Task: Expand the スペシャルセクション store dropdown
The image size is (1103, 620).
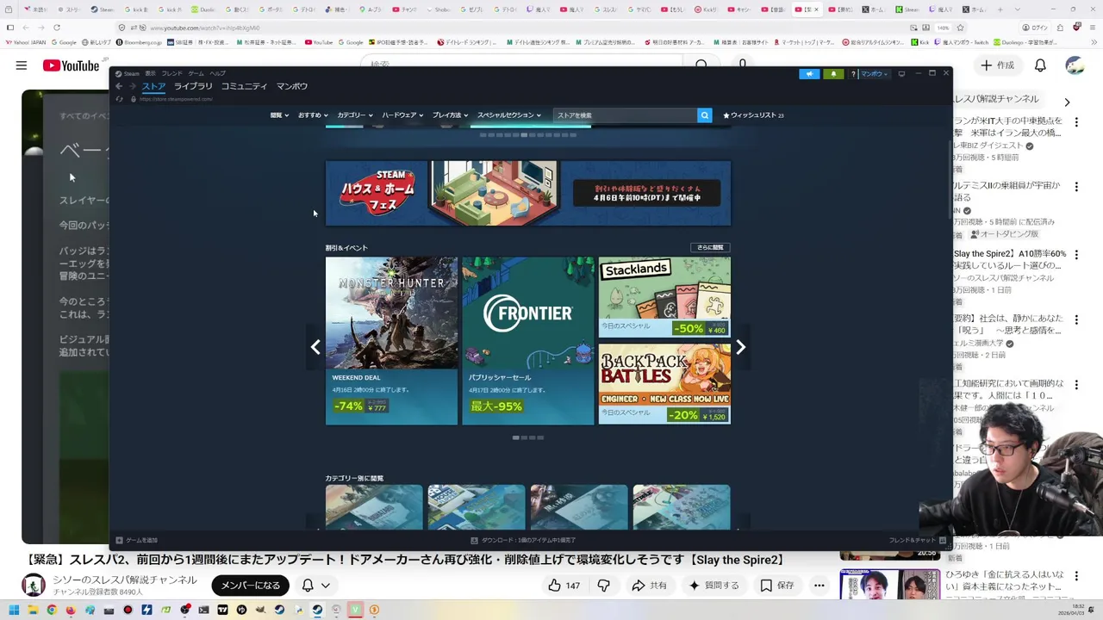Action: [509, 115]
